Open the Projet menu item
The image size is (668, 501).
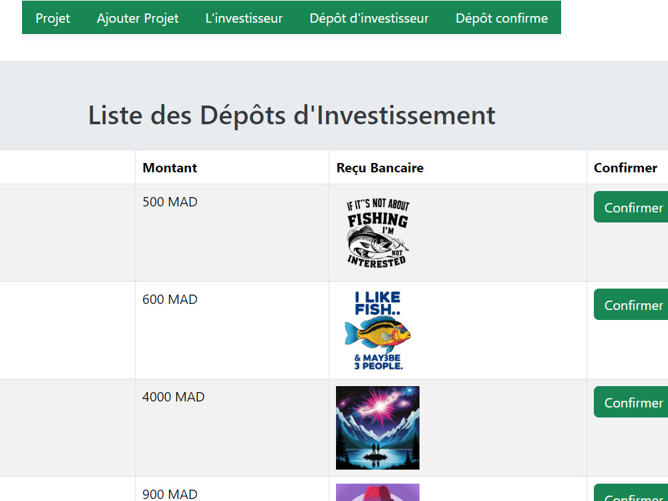point(53,18)
